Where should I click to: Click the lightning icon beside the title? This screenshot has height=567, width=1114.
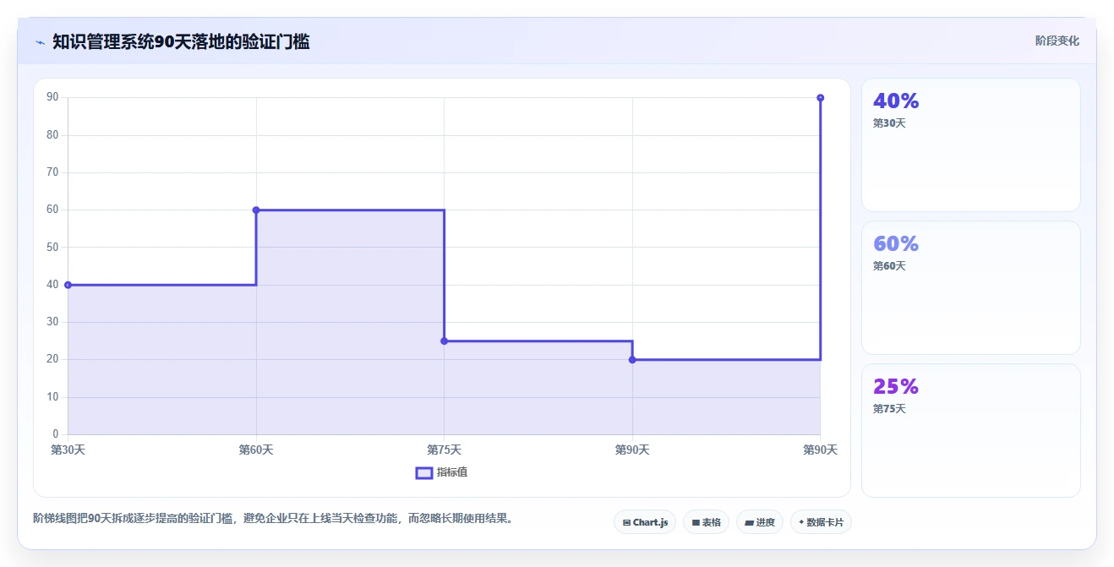(x=40, y=42)
